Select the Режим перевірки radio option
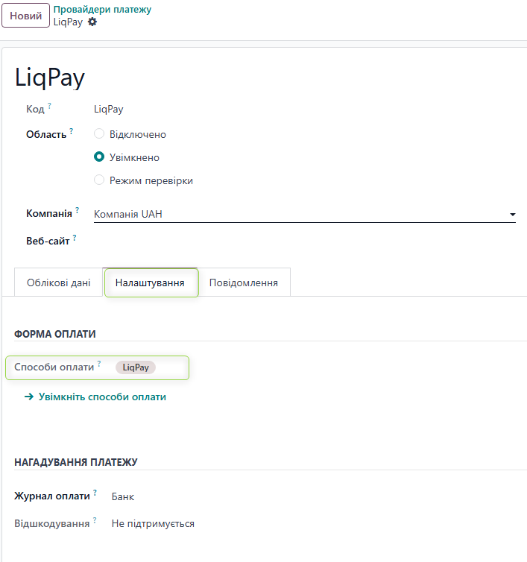The width and height of the screenshot is (527, 562). coord(99,180)
